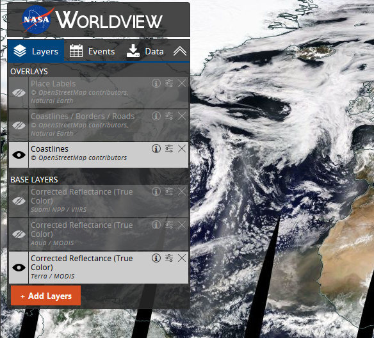374x338 pixels.
Task: Click the Worldview title text
Action: click(109, 20)
